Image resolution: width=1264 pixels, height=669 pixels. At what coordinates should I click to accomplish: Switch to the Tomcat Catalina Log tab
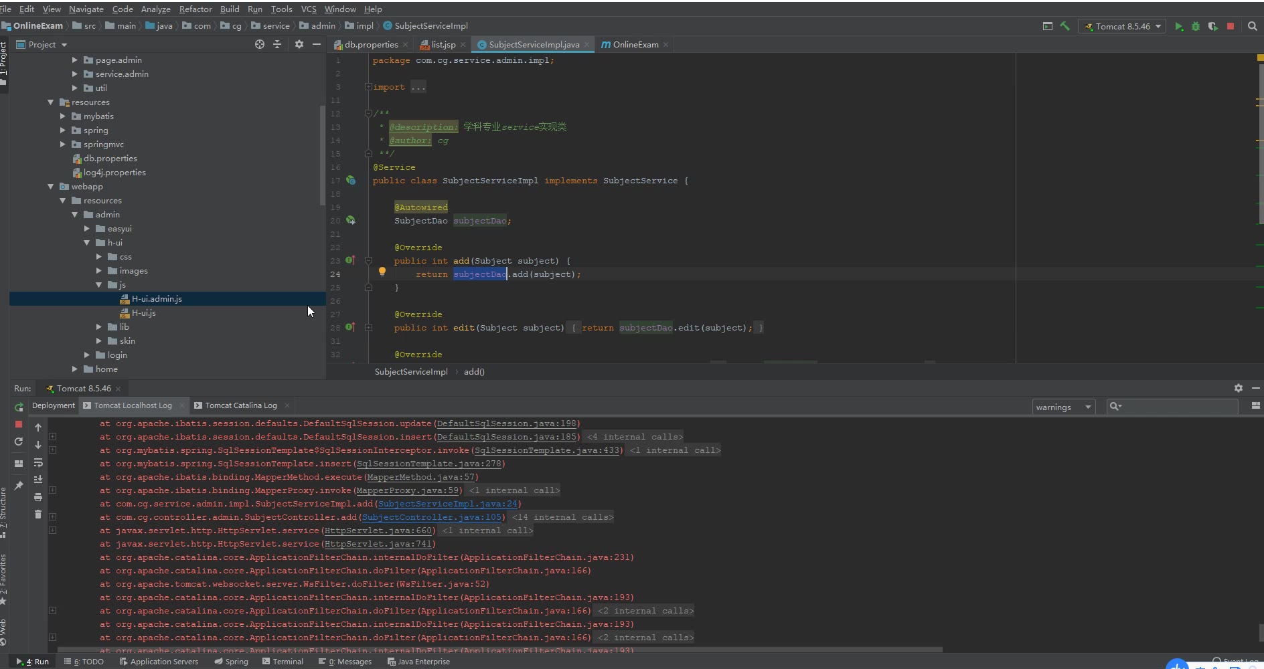coord(240,405)
